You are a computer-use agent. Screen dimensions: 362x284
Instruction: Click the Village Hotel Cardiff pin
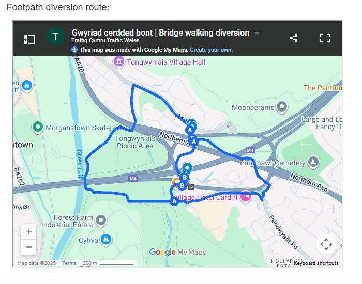pyautogui.click(x=246, y=196)
